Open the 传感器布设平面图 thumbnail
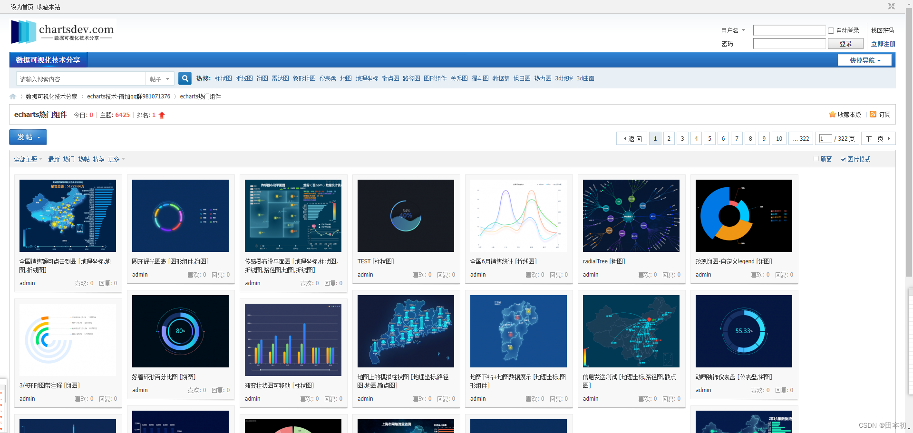Image resolution: width=913 pixels, height=433 pixels. [293, 216]
